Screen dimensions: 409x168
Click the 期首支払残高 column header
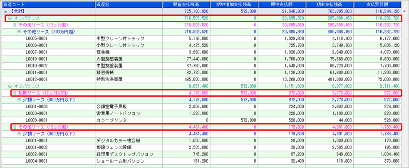[186, 5]
